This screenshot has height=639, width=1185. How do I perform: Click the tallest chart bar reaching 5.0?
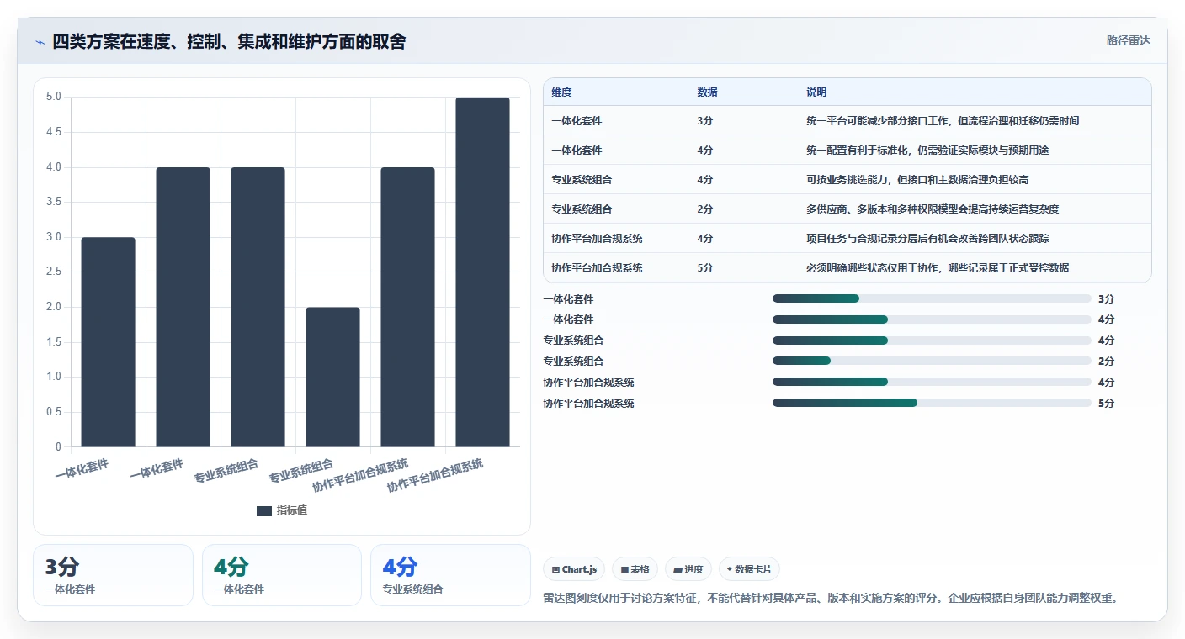482,272
